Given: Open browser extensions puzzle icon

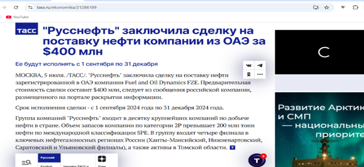Looking at the screenshot, I should (355, 7).
